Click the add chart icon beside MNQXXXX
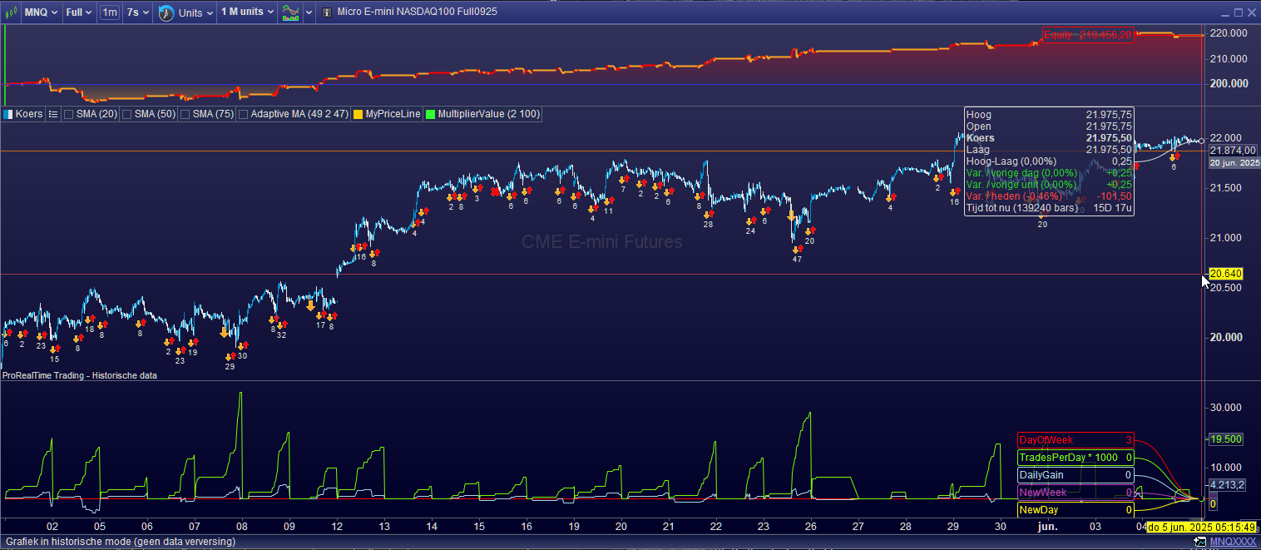Viewport: 1261px width, 550px height. 1199,542
